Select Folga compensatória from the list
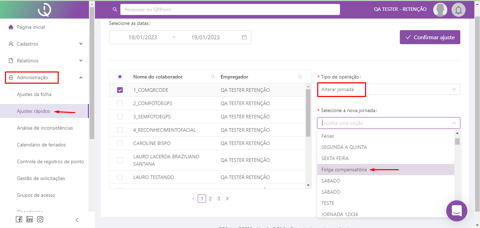Screen dimensions: 480x228 pyautogui.click(x=344, y=170)
